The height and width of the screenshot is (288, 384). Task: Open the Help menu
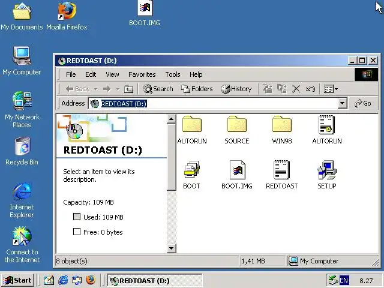pos(196,74)
